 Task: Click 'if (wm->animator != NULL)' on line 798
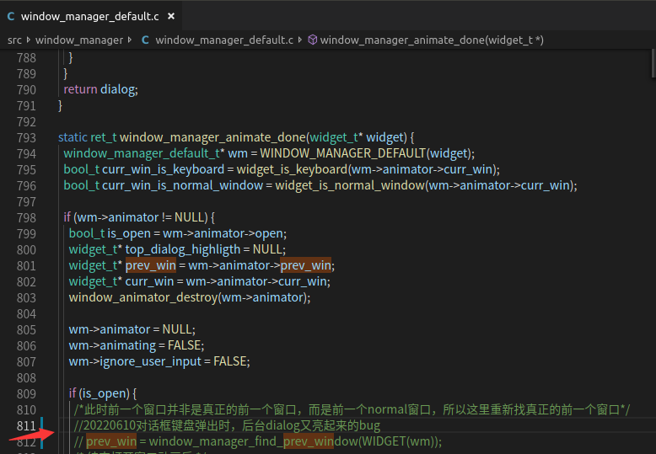click(x=136, y=217)
